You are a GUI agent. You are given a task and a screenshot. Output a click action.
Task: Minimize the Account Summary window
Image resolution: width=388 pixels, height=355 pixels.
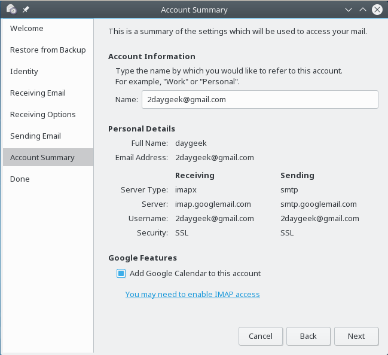coord(349,10)
